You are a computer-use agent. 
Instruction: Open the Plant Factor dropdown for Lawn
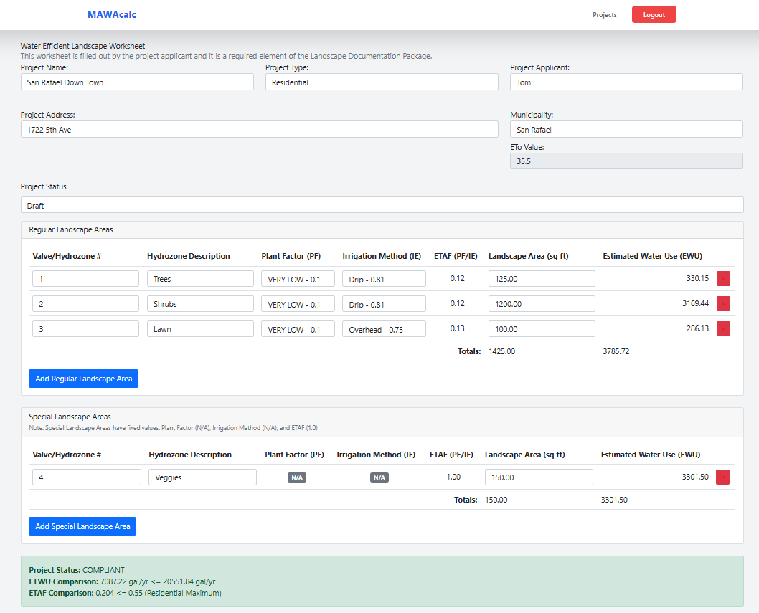coord(298,328)
